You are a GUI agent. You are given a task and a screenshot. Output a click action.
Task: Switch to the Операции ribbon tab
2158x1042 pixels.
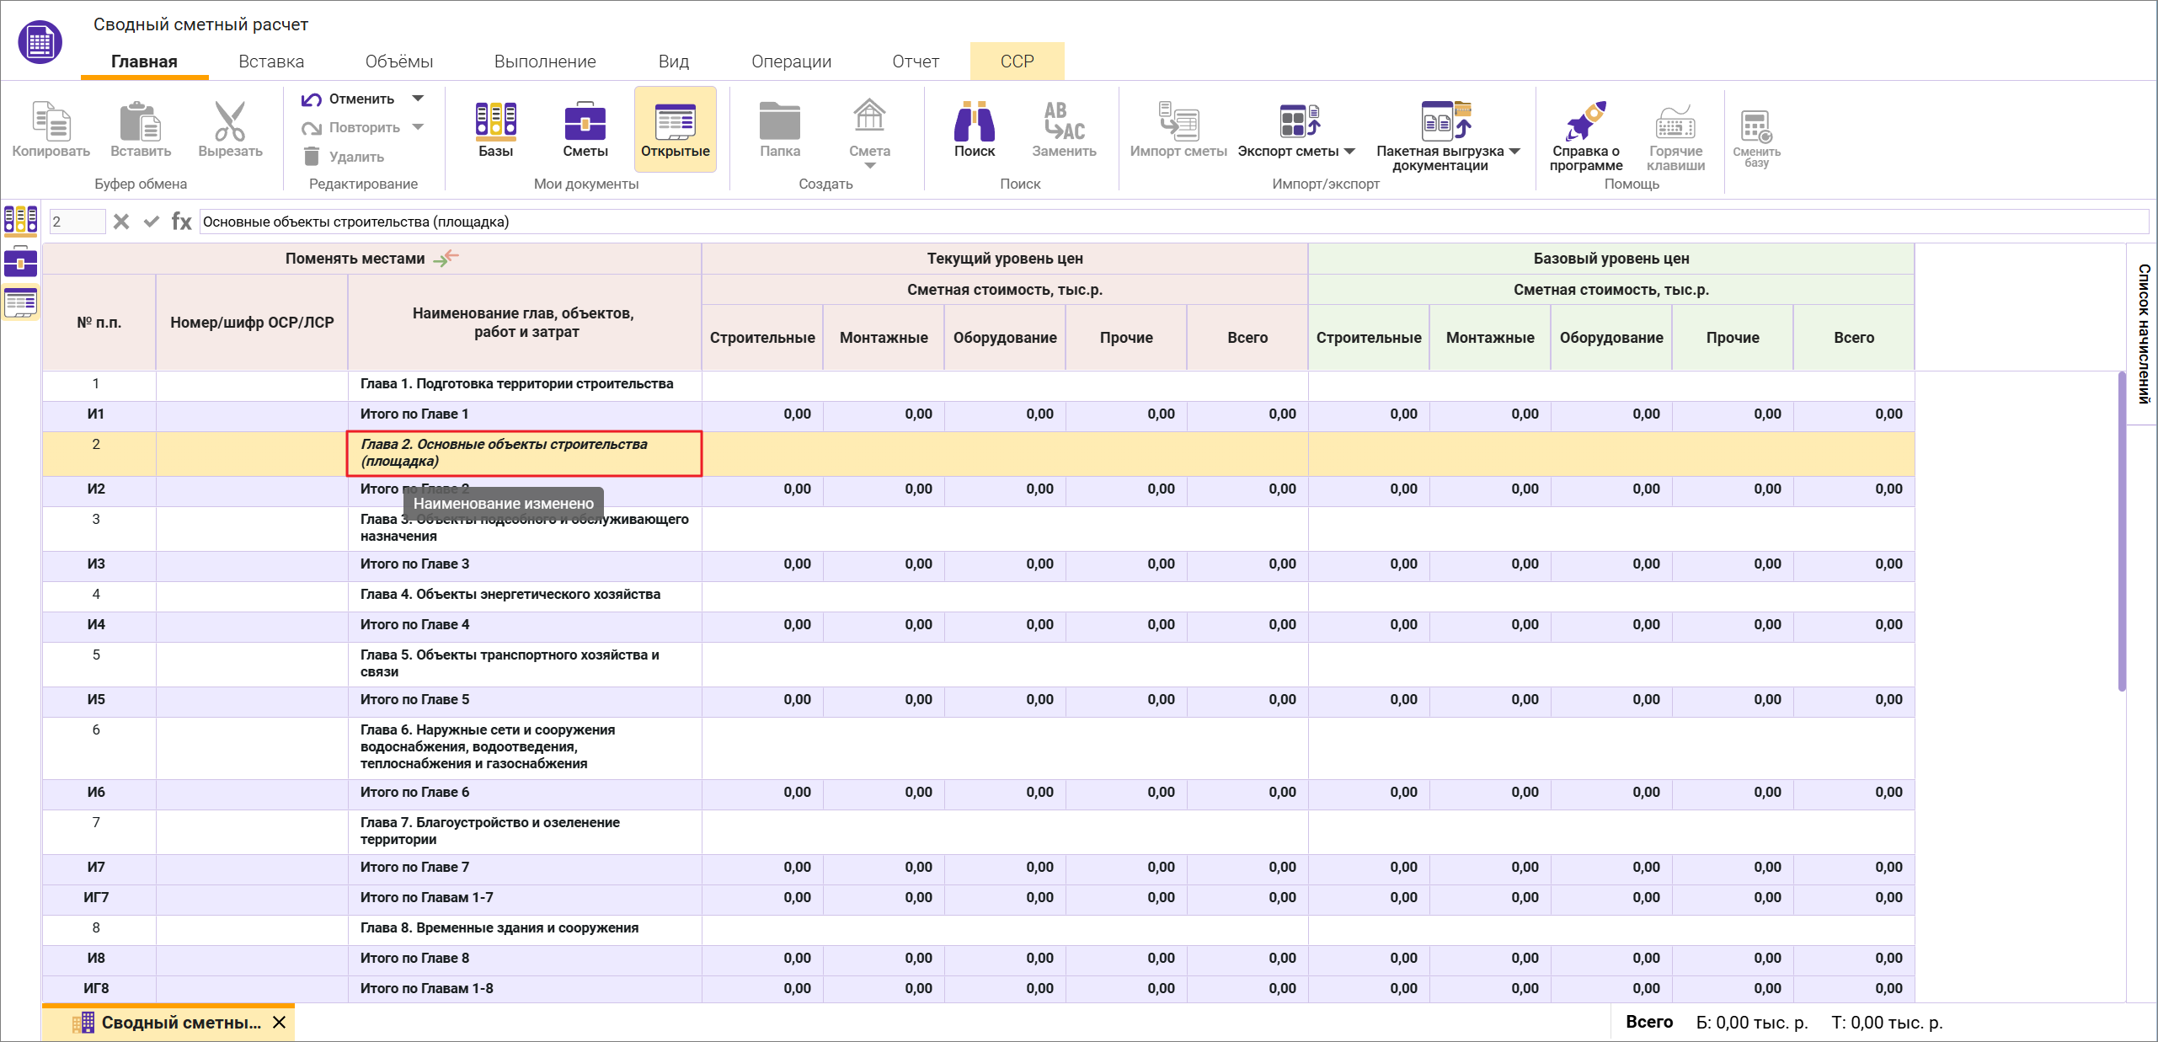click(x=791, y=61)
